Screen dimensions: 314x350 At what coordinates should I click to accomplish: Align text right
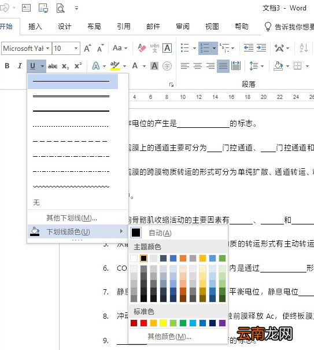click(210, 66)
